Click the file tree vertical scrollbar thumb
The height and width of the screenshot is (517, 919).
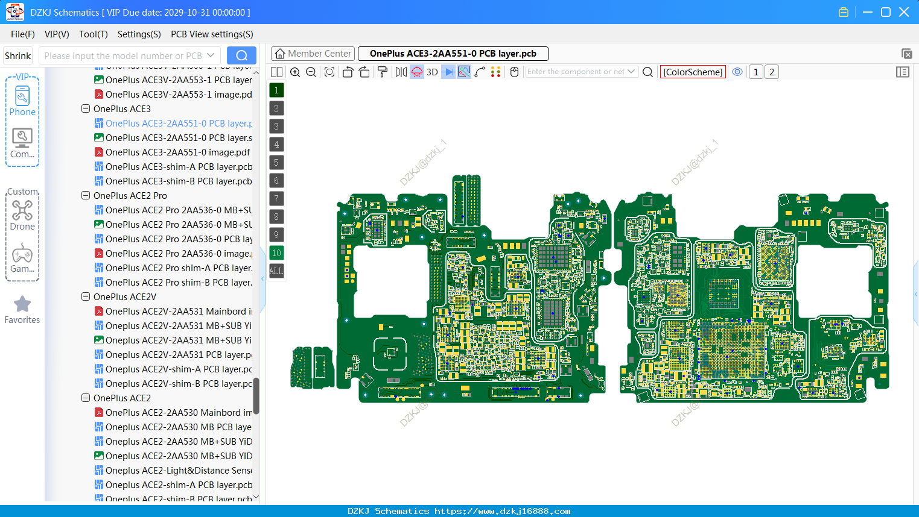click(256, 395)
